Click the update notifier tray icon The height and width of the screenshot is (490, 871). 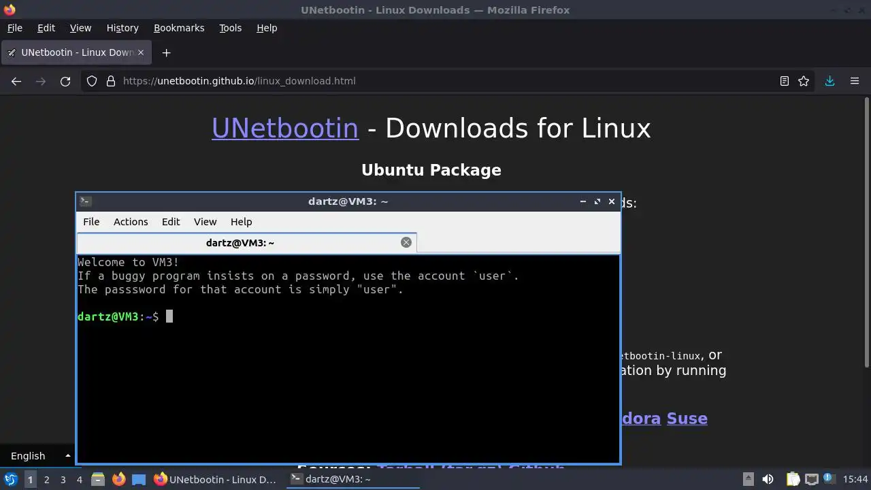829,479
